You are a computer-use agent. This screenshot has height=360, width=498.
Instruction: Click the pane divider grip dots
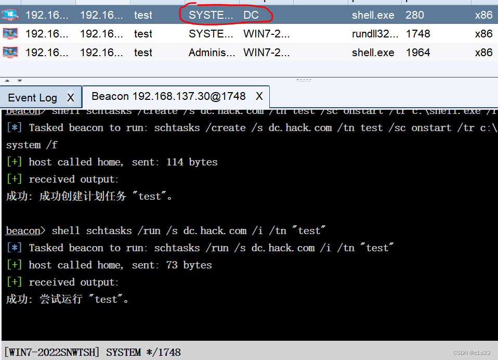pos(304,81)
